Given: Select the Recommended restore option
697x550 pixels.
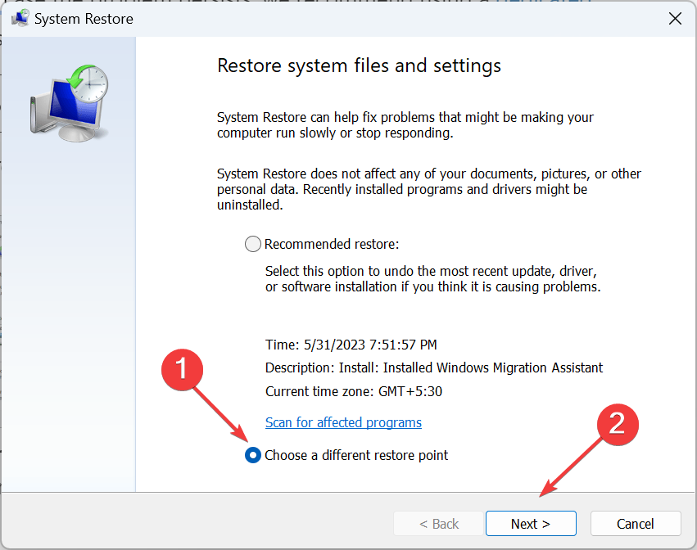Looking at the screenshot, I should click(252, 243).
